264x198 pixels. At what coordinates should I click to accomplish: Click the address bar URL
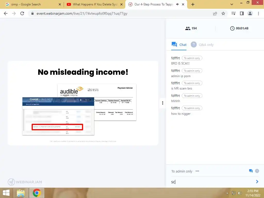point(82,13)
